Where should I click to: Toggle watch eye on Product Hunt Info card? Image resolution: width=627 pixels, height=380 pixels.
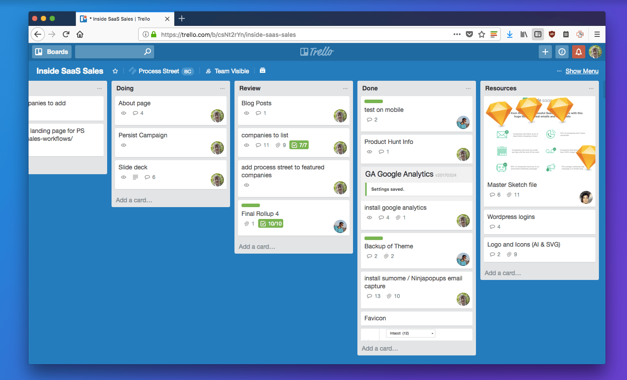[x=369, y=152]
